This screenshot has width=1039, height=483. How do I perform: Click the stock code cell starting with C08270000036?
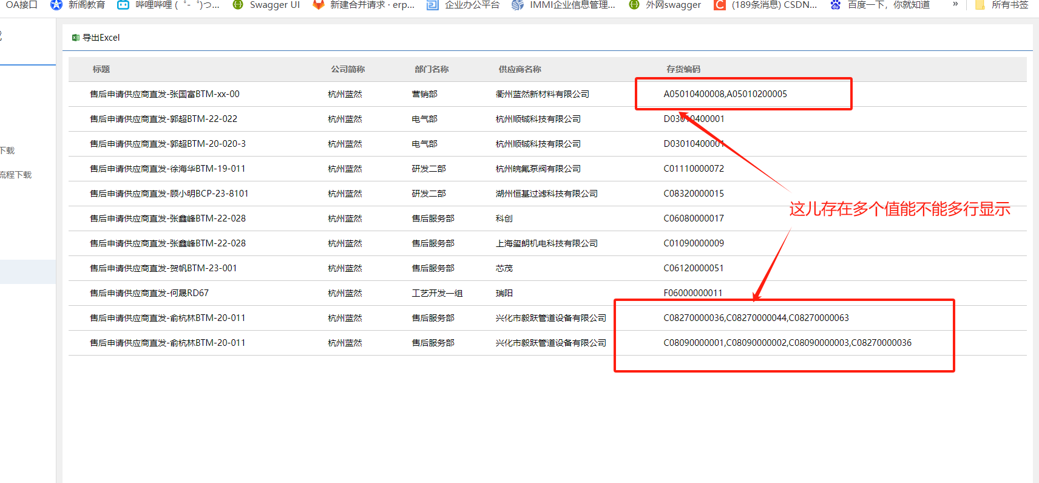(756, 318)
